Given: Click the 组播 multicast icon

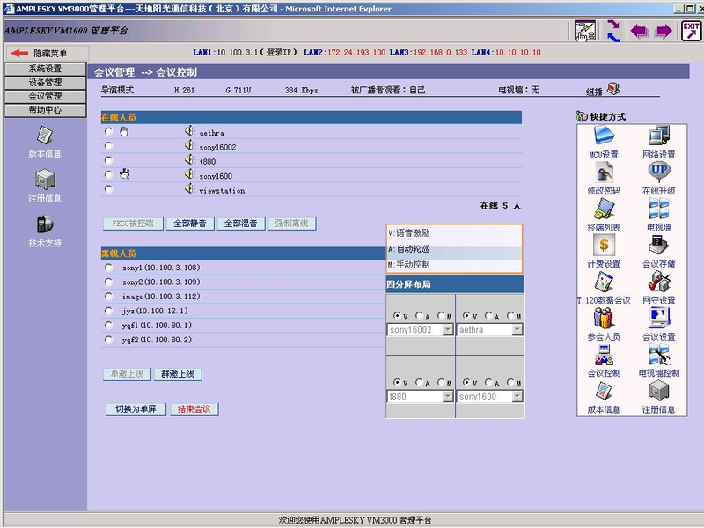Looking at the screenshot, I should (612, 89).
